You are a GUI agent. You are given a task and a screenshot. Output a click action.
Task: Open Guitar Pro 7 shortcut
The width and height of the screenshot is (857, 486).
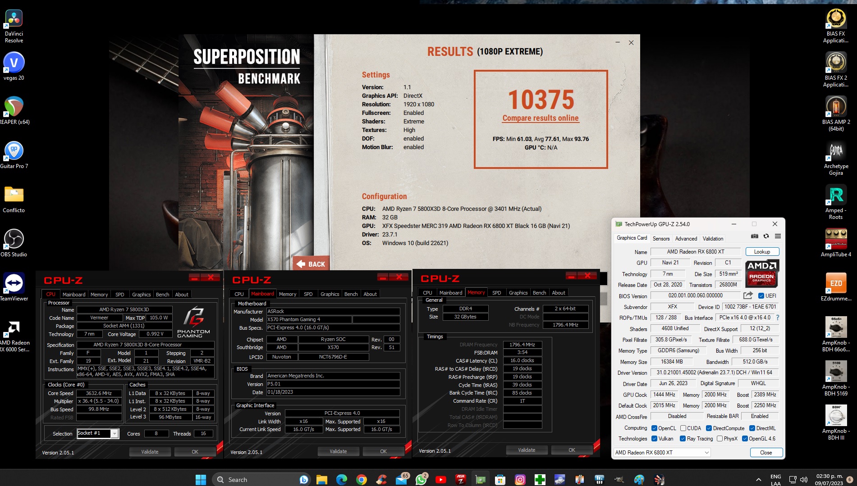(14, 155)
